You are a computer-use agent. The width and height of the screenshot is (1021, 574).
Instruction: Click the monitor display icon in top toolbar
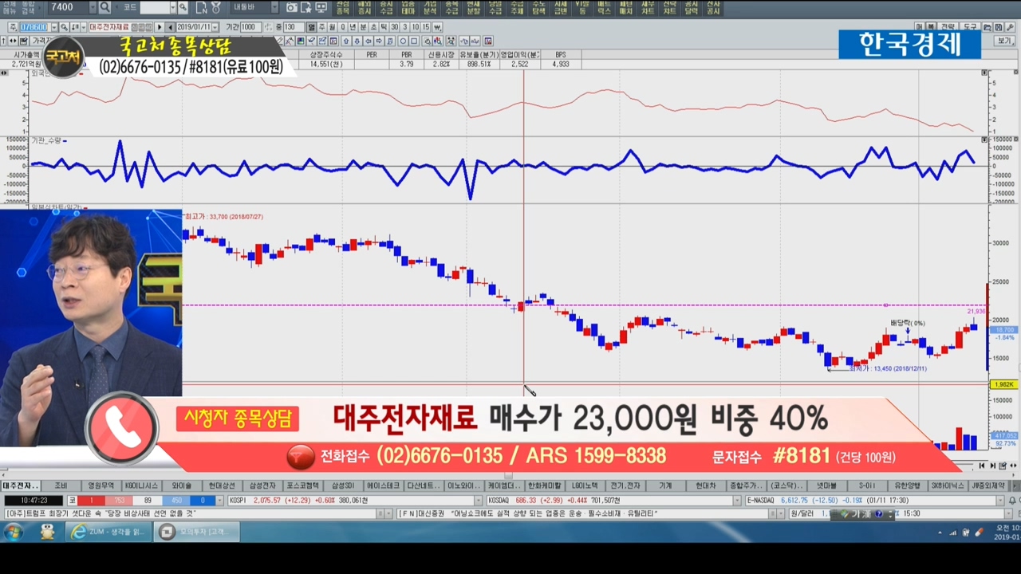pos(321,8)
